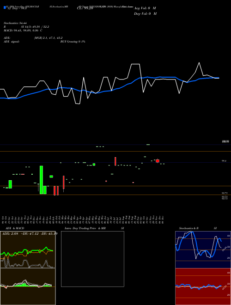231x305 pixels.
Task: Click the top '93.71' price axis label
Action: click(x=225, y=193)
